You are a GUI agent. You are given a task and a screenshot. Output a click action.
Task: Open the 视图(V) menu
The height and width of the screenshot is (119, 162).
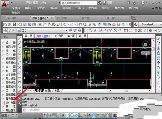tap(41, 8)
